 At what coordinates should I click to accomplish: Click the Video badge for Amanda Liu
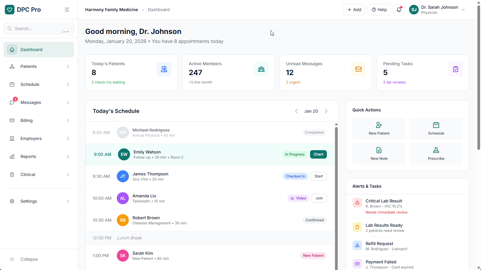[x=298, y=198]
